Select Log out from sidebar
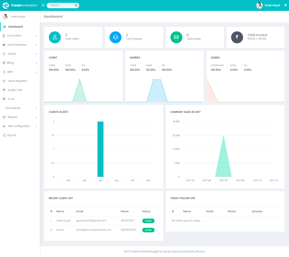The height and width of the screenshot is (257, 289). click(x=20, y=135)
